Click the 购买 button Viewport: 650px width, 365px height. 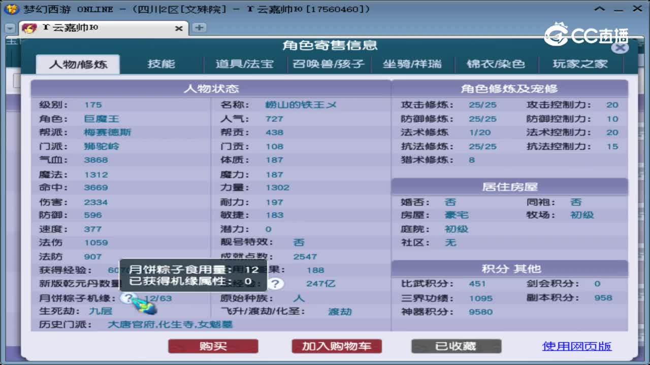pyautogui.click(x=213, y=346)
